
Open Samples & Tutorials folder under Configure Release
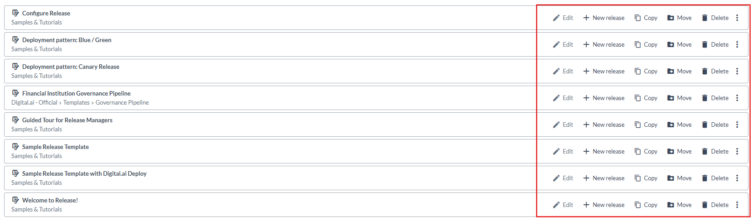pos(37,23)
